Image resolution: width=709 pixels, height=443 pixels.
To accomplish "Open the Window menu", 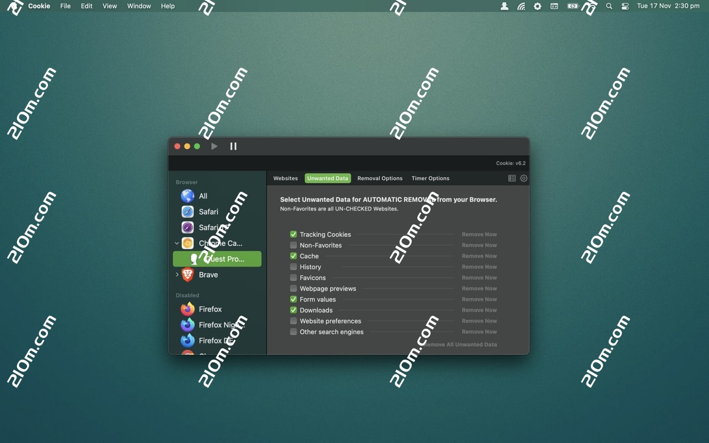I will pos(139,6).
